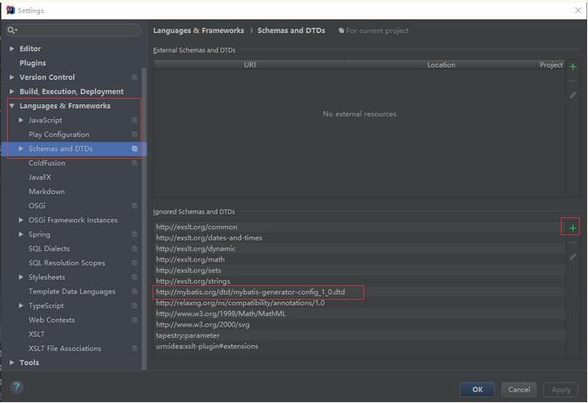This screenshot has height=403, width=588.
Task: Click the edit pencil for external schemas
Action: tap(572, 96)
